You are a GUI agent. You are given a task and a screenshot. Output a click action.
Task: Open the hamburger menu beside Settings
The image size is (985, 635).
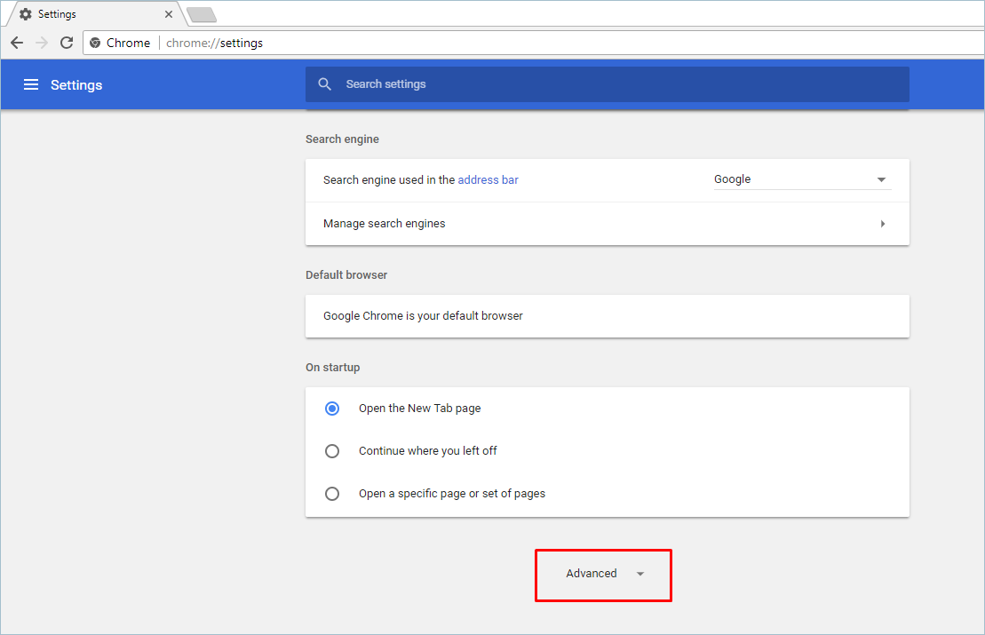click(31, 84)
